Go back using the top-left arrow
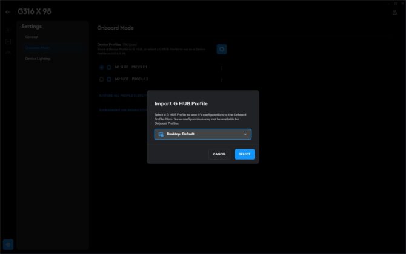 click(8, 12)
